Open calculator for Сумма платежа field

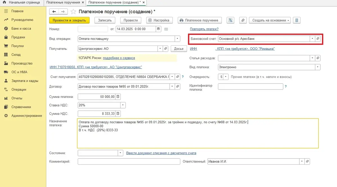118,97
